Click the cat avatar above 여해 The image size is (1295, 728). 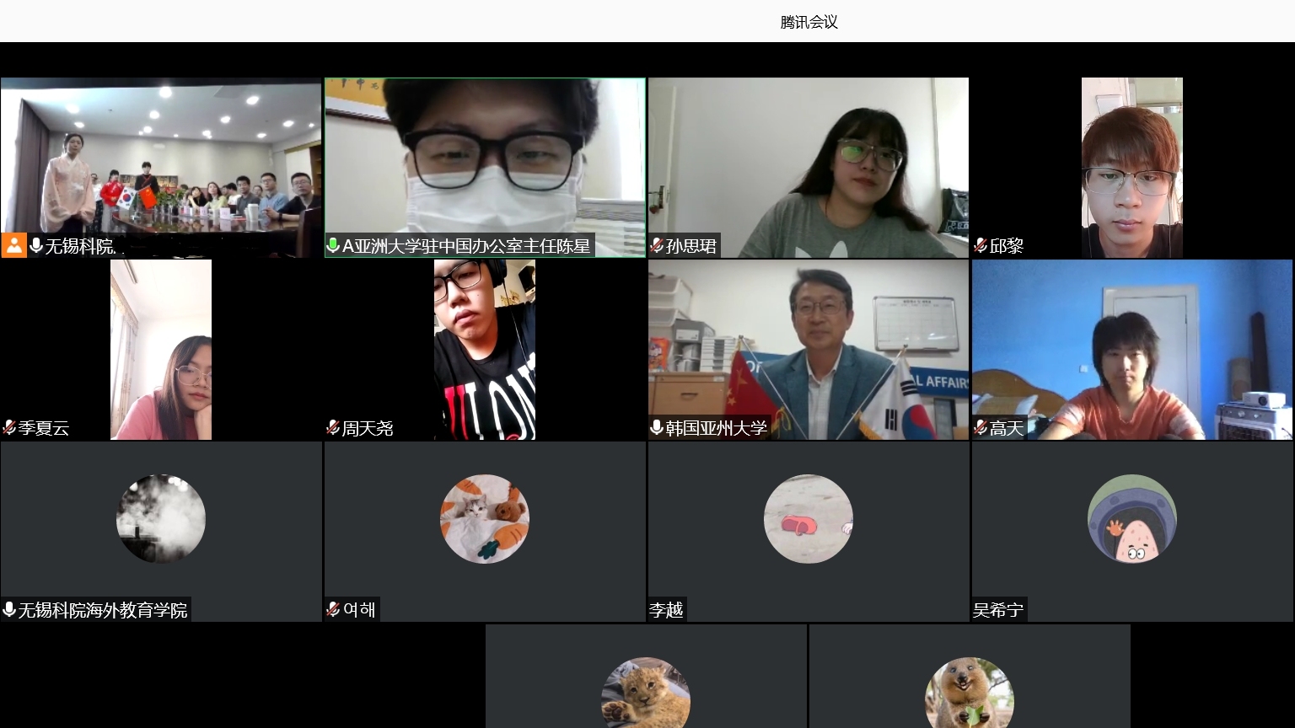(x=485, y=519)
